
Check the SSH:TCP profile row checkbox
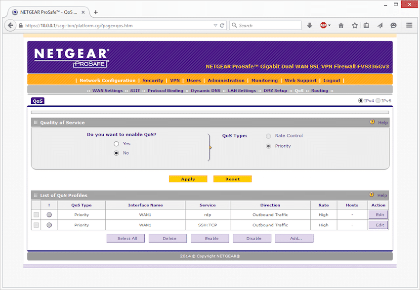click(36, 225)
